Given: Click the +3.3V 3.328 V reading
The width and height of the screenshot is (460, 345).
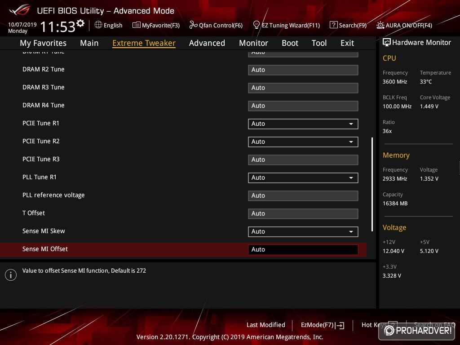Looking at the screenshot, I should pyautogui.click(x=392, y=275).
